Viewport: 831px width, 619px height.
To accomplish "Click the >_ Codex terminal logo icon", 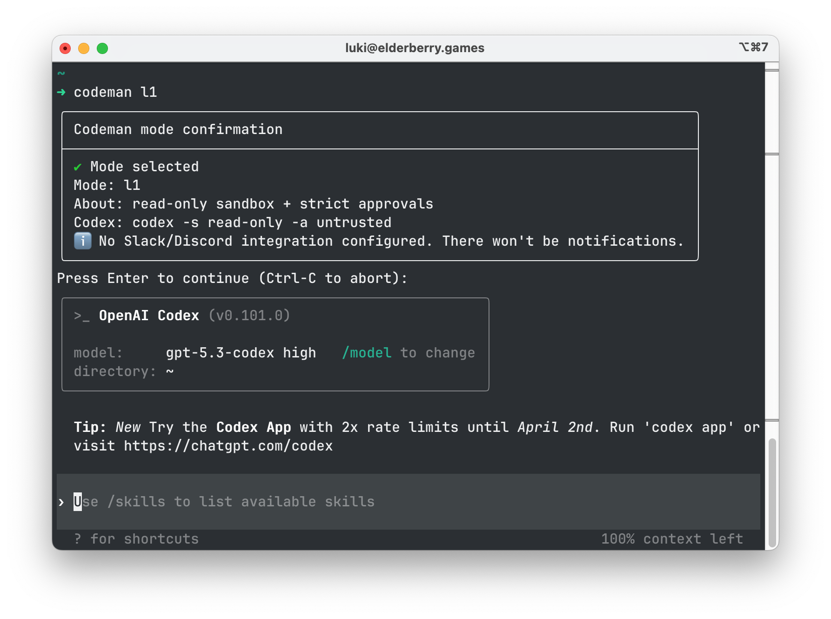I will (x=81, y=316).
